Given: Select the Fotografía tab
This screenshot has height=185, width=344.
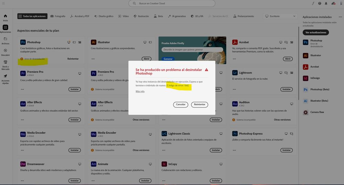Looking at the screenshot, I should click(x=58, y=16).
